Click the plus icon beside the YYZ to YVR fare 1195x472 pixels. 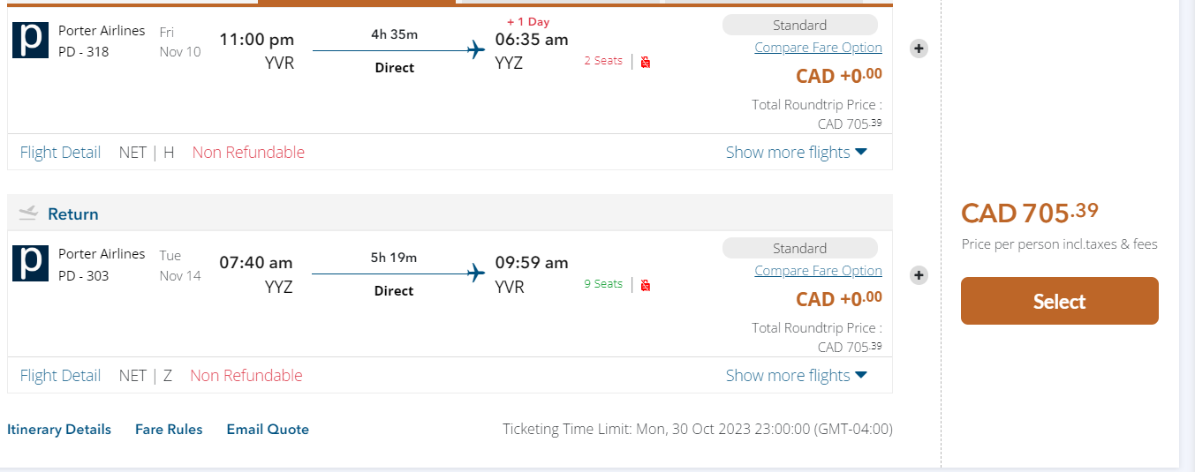[x=919, y=275]
